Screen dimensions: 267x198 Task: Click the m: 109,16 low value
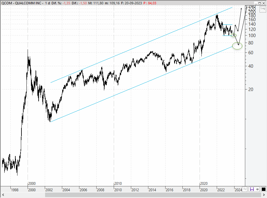point(112,3)
